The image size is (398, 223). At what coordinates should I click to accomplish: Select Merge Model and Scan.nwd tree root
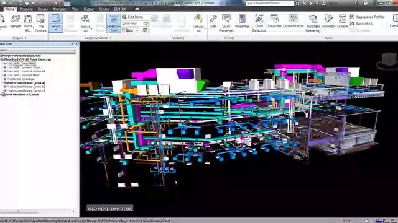[21, 56]
